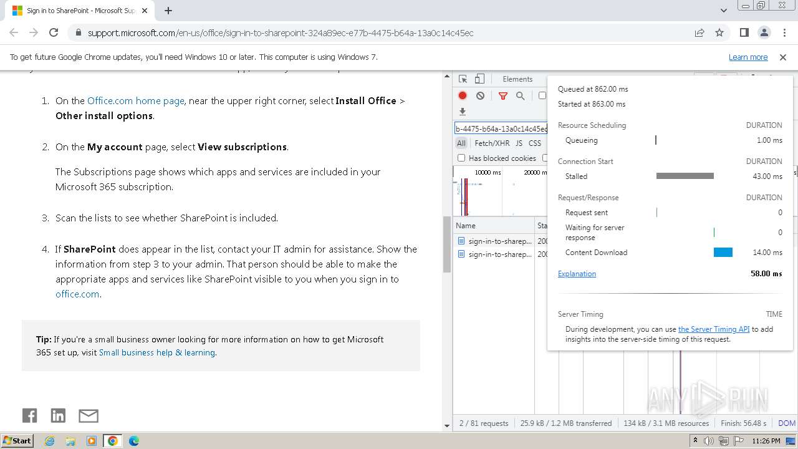Open the network search magnifier
Viewport: 798px width, 449px height.
click(x=520, y=95)
